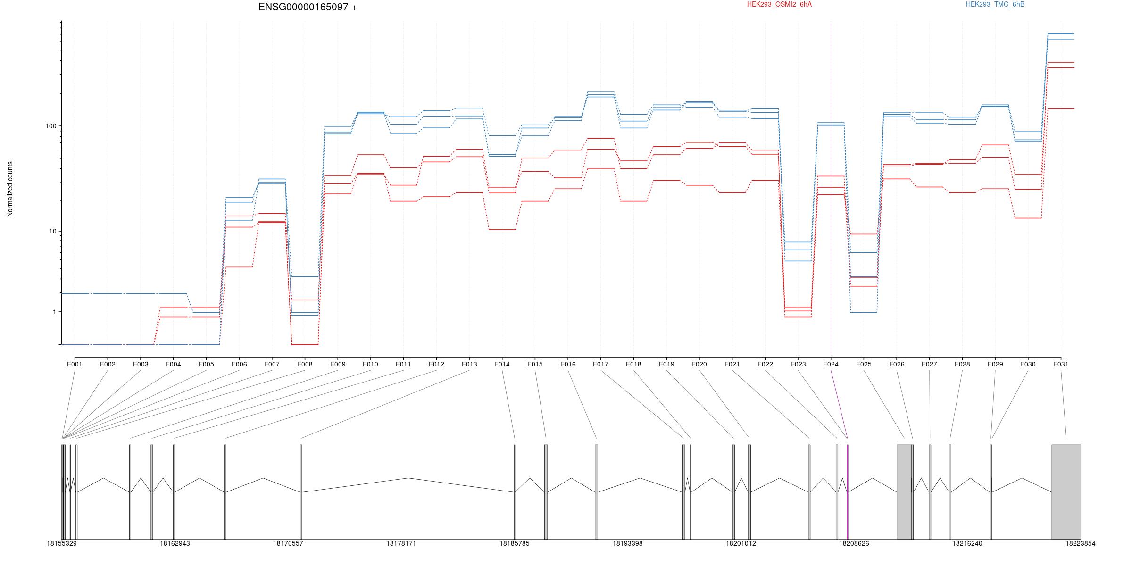Click the y-axis tick label 100
The image size is (1132, 566).
pyautogui.click(x=50, y=126)
